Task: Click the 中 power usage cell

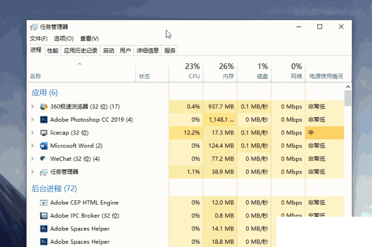Action: [x=325, y=133]
